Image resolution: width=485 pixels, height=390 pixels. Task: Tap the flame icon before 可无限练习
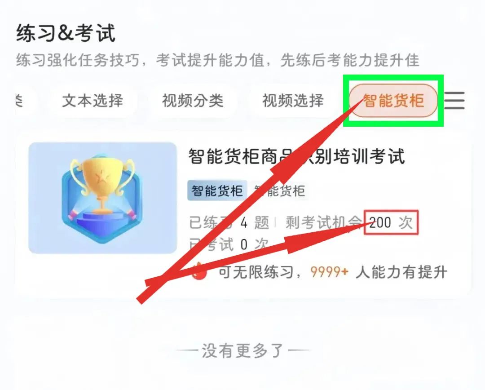tap(198, 271)
